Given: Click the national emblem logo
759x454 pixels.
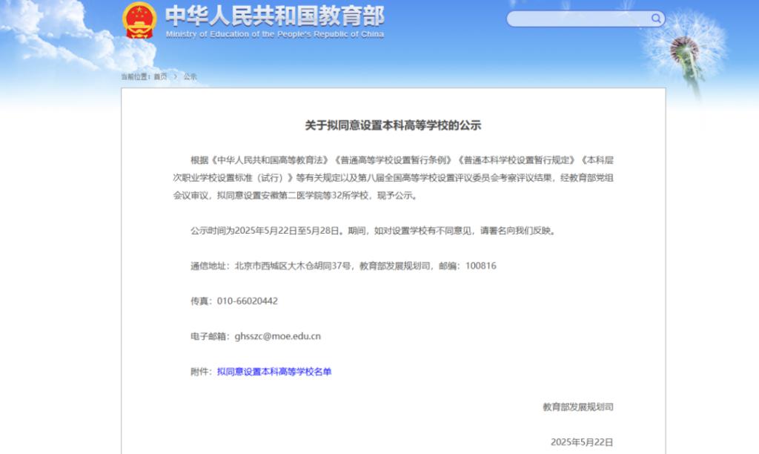Looking at the screenshot, I should click(x=139, y=21).
